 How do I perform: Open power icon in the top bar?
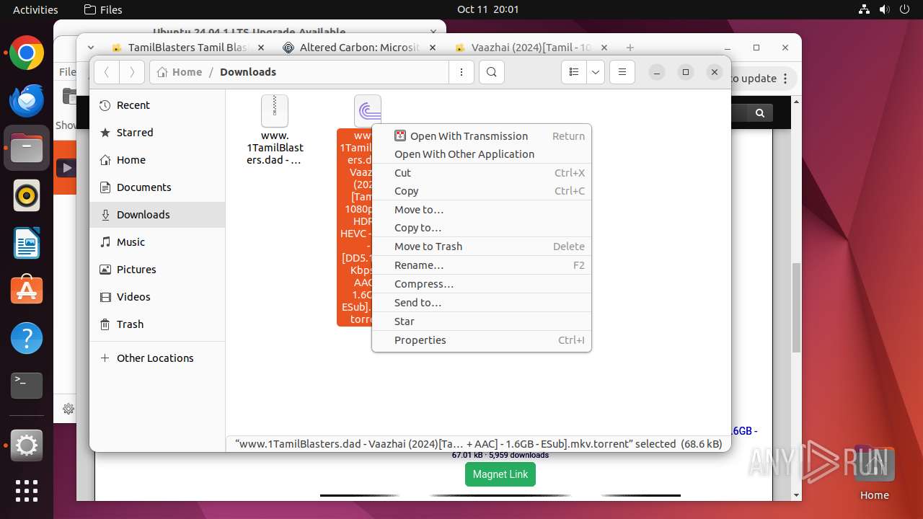pos(905,9)
